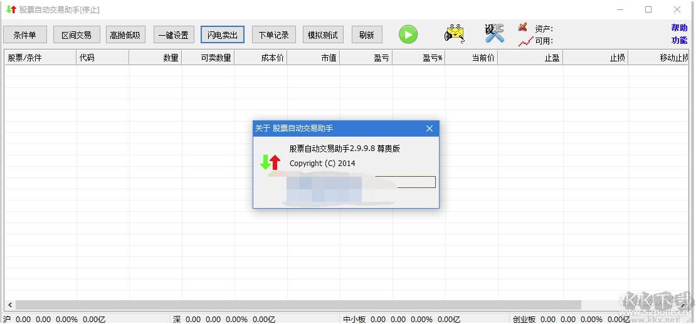
Task: Click the 中小板 status entry
Action: pyautogui.click(x=402, y=319)
